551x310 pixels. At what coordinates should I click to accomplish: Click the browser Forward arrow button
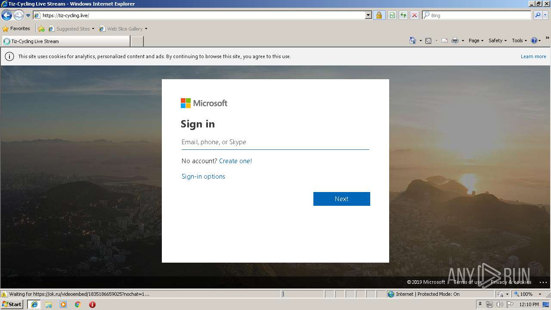pos(19,15)
